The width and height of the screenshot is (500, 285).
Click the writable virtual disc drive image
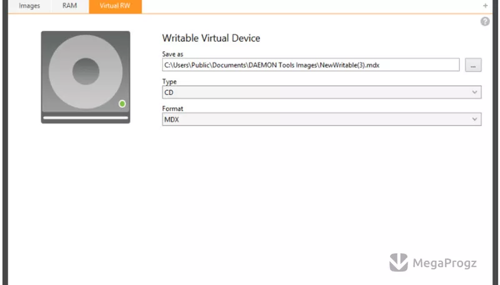[86, 77]
